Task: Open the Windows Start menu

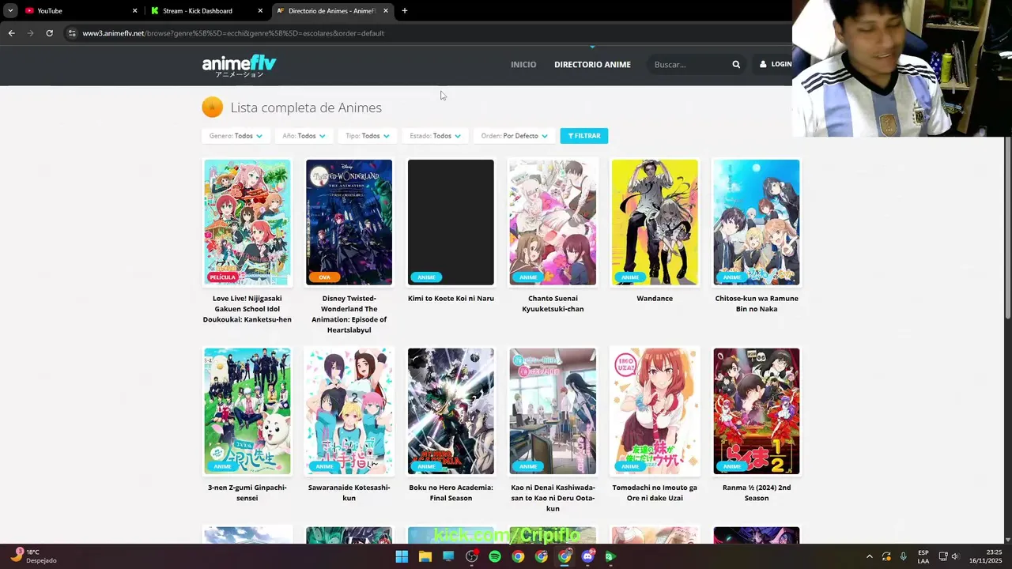Action: pyautogui.click(x=402, y=556)
